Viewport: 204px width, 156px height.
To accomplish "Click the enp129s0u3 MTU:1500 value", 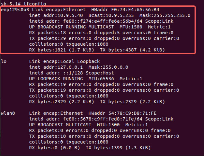I will 131,27.
